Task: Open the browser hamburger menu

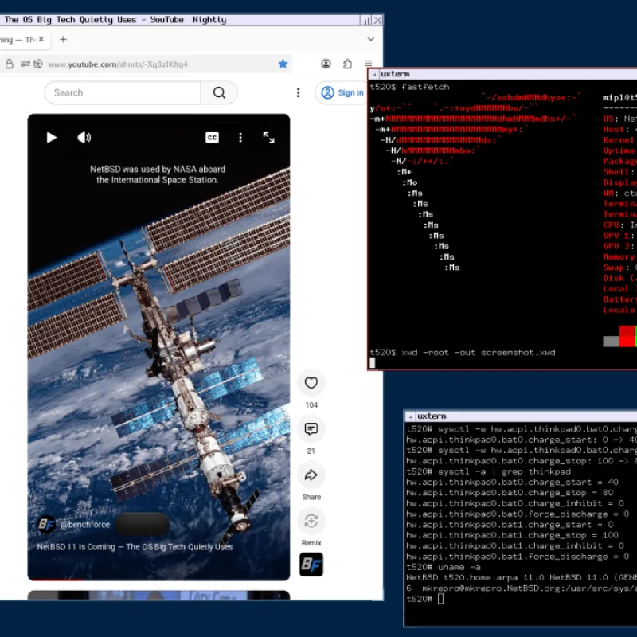Action: 369,64
